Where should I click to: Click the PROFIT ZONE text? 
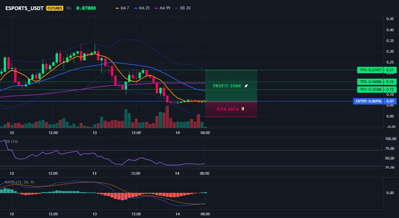point(227,86)
